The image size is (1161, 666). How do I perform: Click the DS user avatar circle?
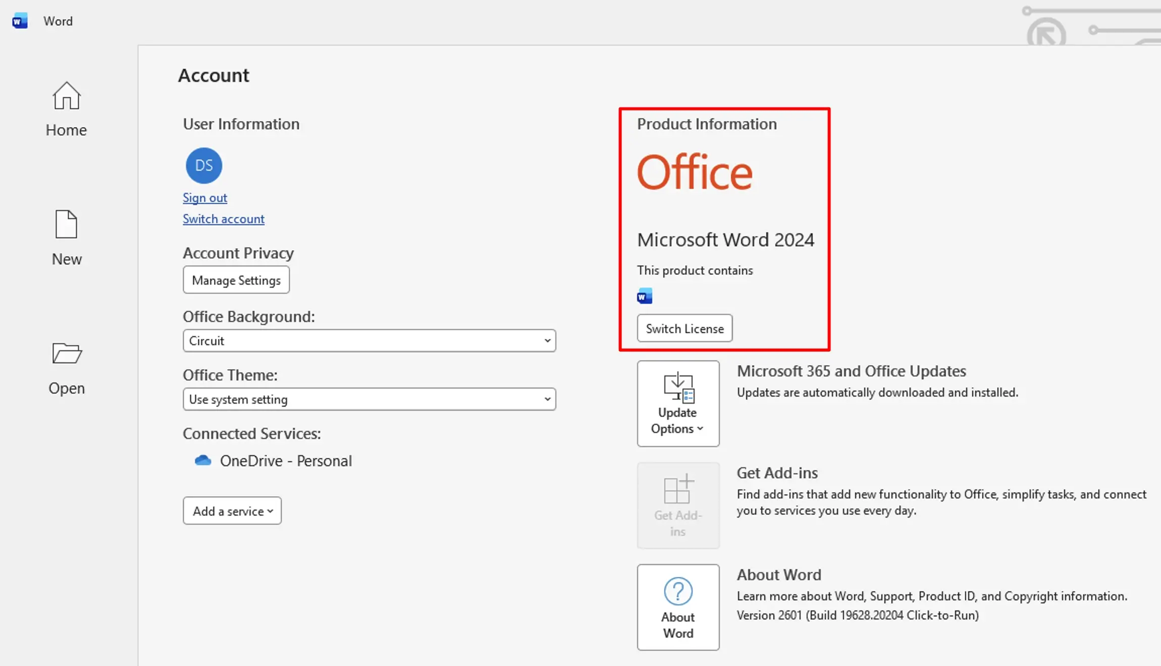[x=204, y=165]
